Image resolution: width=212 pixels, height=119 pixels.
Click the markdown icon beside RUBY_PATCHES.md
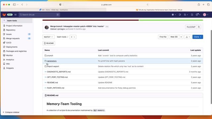46,88
